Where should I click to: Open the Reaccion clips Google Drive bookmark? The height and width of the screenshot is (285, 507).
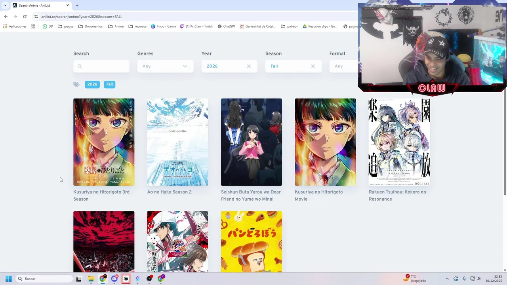(320, 27)
